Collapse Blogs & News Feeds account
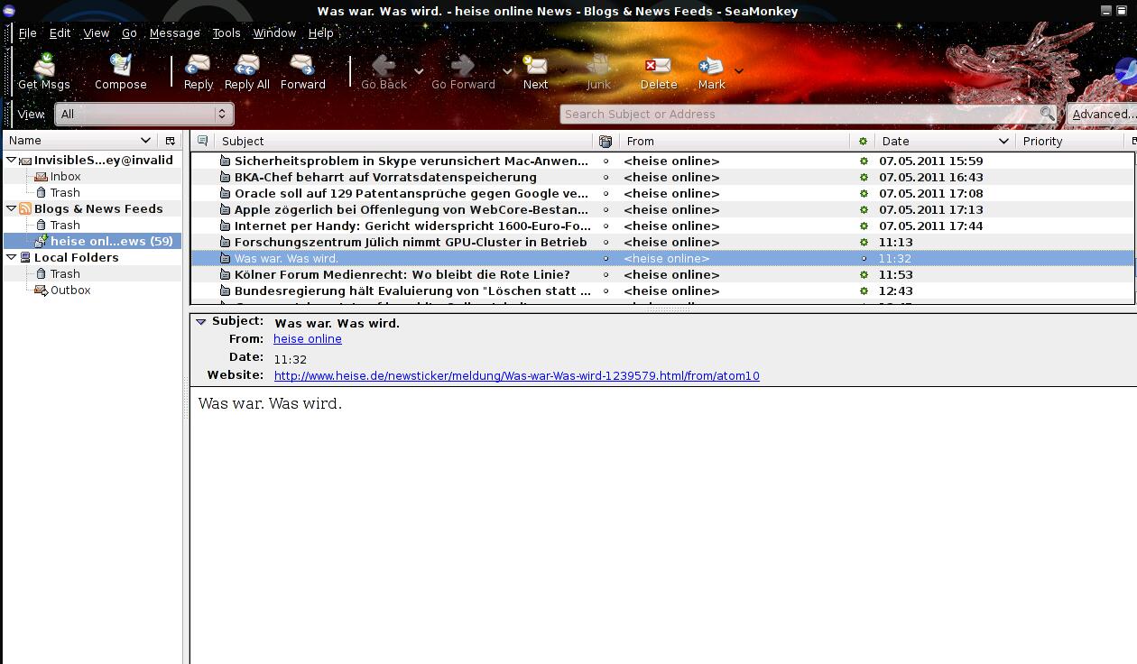 [x=11, y=208]
